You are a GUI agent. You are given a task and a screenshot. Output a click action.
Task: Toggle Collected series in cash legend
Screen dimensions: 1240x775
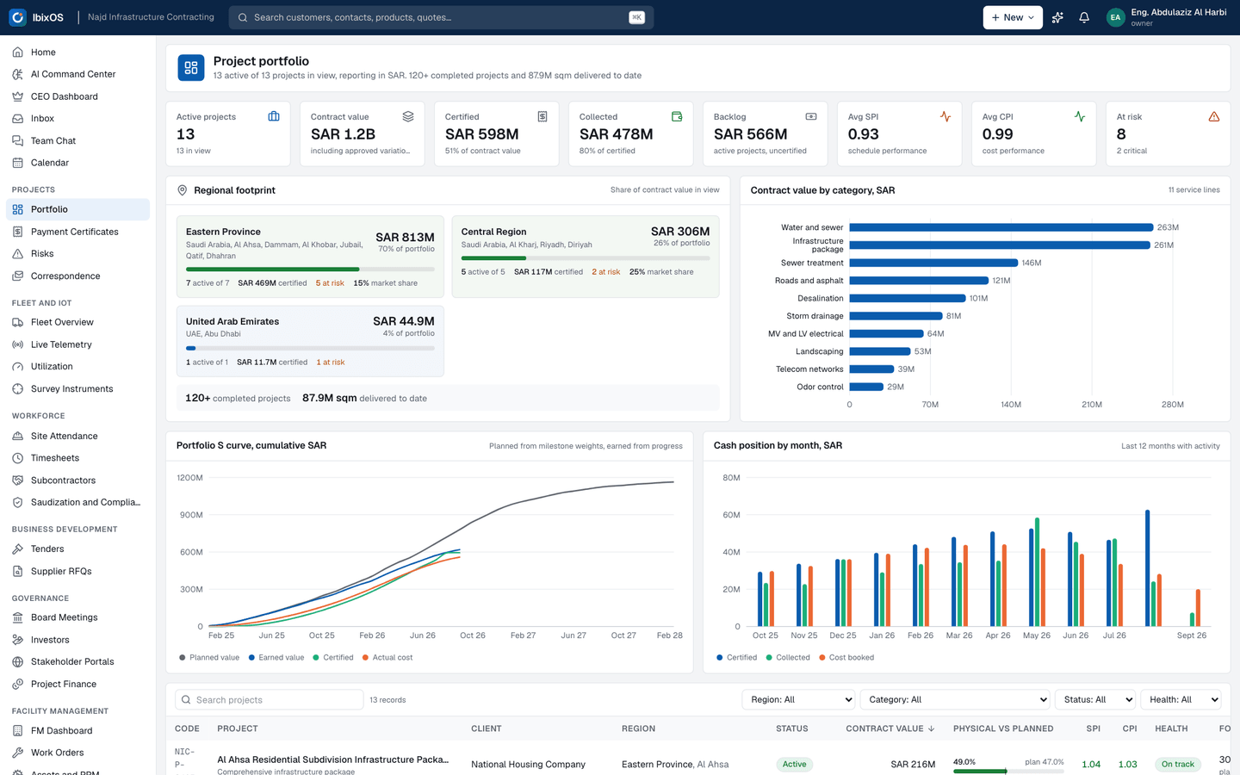point(788,658)
